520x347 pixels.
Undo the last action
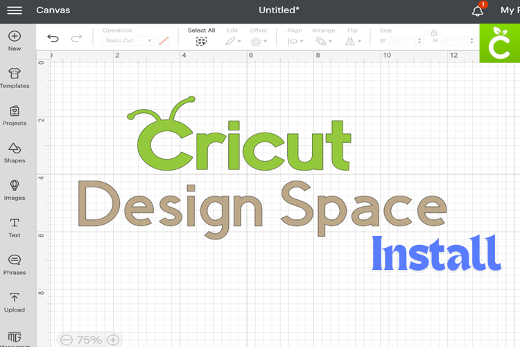tap(53, 38)
